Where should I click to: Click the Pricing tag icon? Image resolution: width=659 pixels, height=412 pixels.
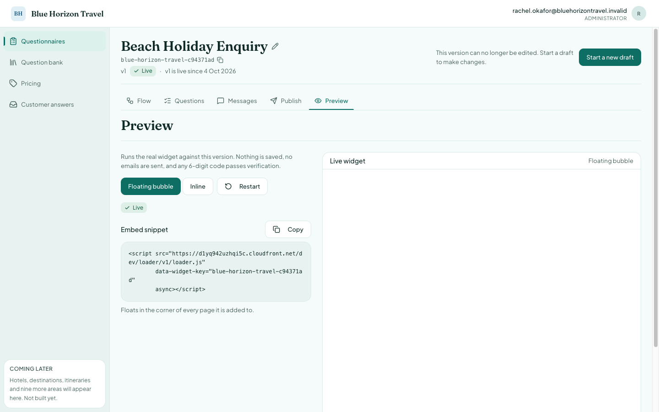pos(13,83)
